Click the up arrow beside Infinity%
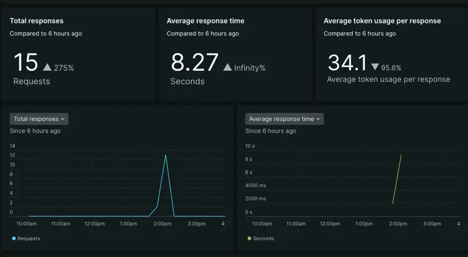468x257 pixels. [228, 68]
